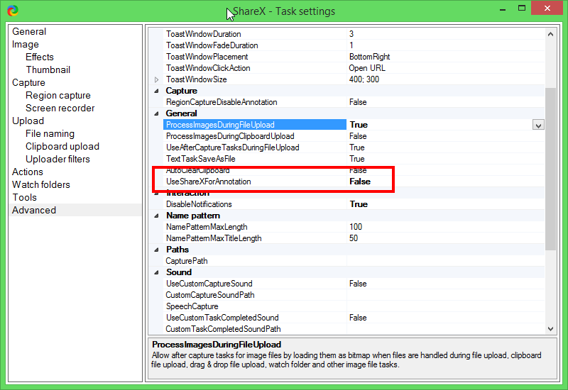Close the ShareX Task settings window
The height and width of the screenshot is (390, 568).
coord(547,8)
